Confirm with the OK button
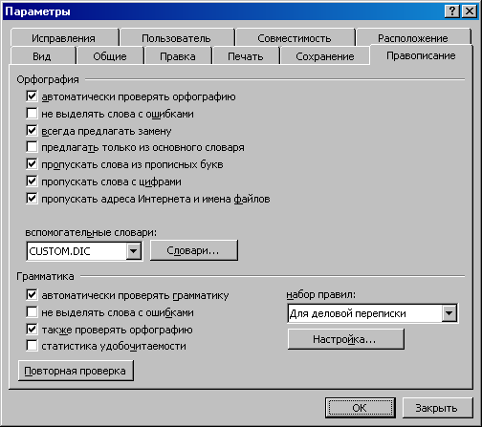Image resolution: width=482 pixels, height=427 pixels. pyautogui.click(x=361, y=408)
